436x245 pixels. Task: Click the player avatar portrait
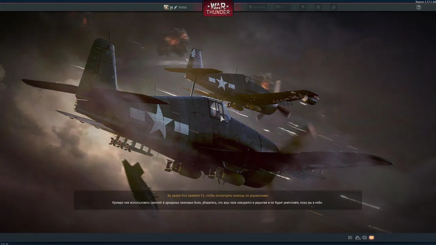(166, 7)
